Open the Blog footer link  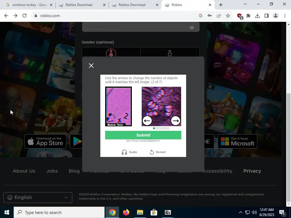[74, 171]
